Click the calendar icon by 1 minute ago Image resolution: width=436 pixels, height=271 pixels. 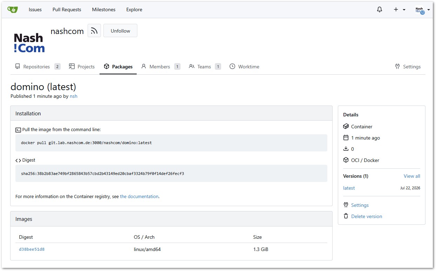click(x=346, y=138)
